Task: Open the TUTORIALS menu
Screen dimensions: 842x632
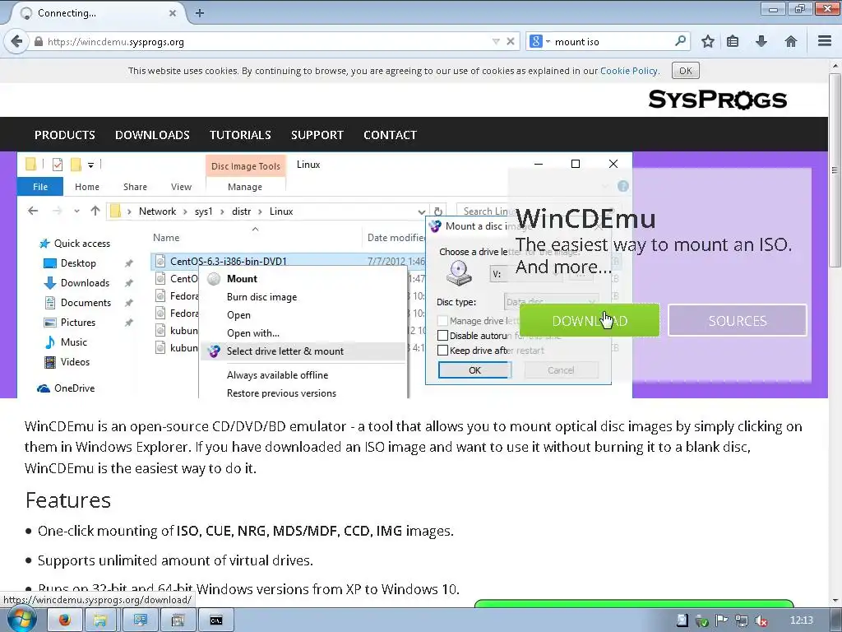Action: click(240, 135)
